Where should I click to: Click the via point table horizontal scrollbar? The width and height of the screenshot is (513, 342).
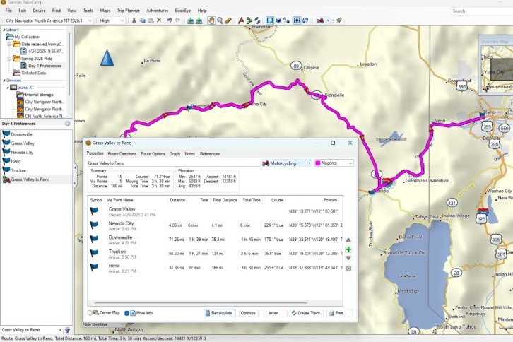click(x=201, y=303)
